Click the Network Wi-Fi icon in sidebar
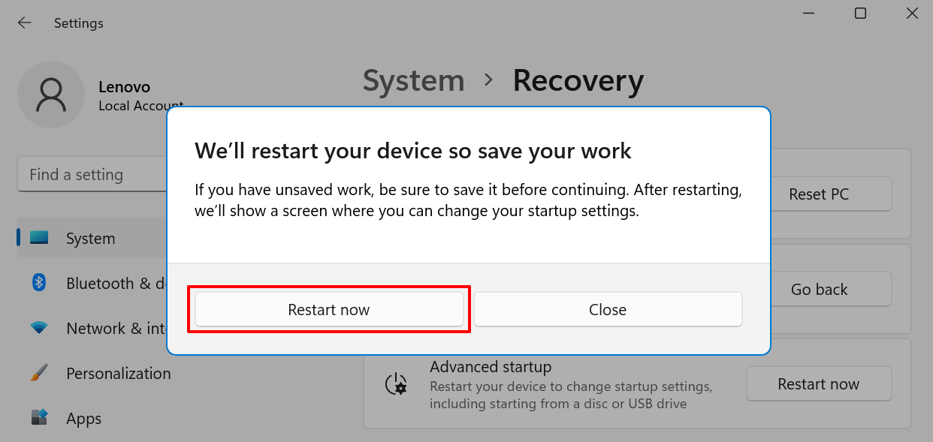 [39, 328]
